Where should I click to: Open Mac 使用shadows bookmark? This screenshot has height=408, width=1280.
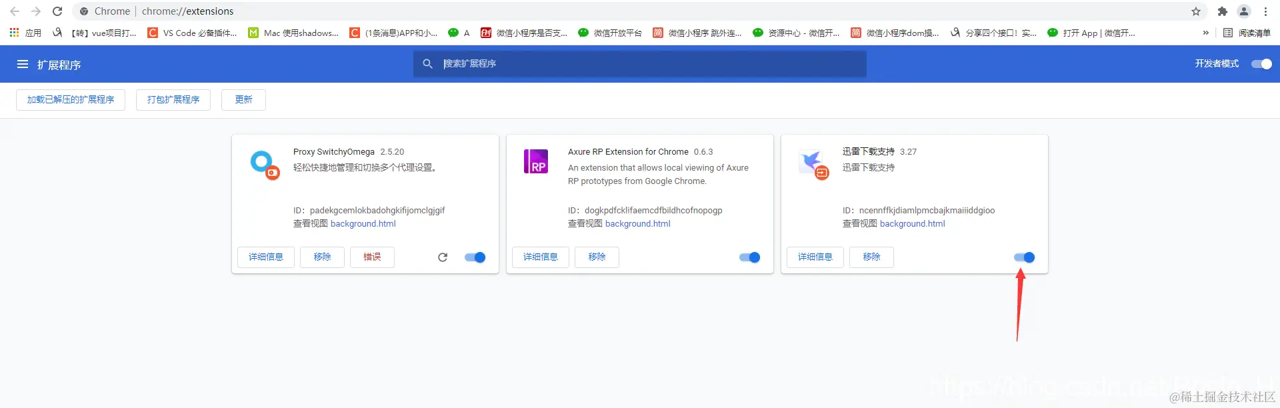293,33
